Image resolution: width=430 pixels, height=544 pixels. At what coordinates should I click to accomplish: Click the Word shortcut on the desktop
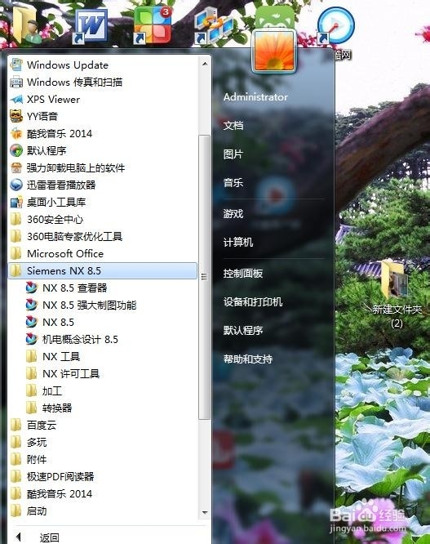tap(91, 26)
